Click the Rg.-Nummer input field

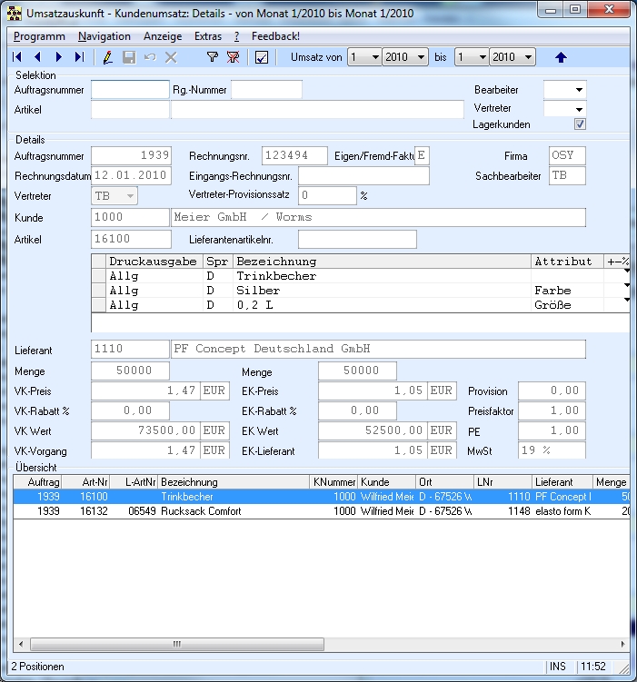(266, 90)
